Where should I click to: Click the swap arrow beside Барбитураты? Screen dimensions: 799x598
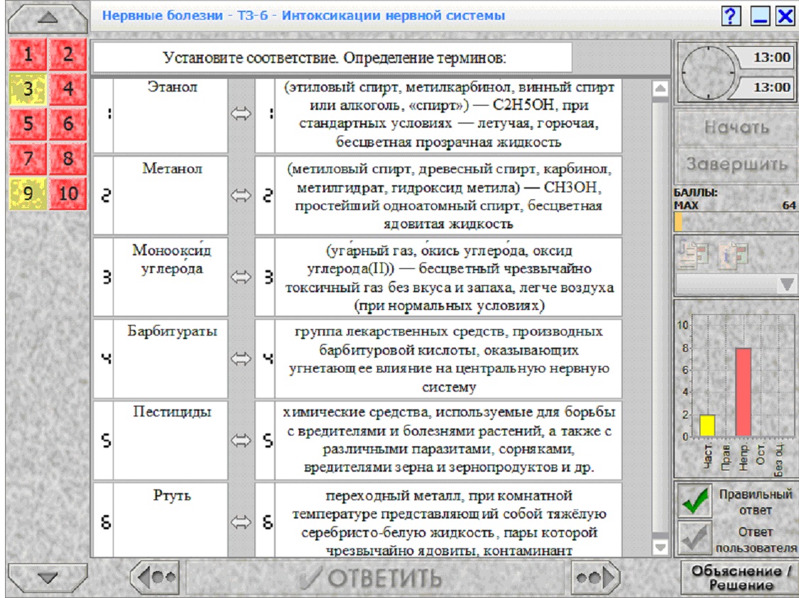[x=241, y=359]
